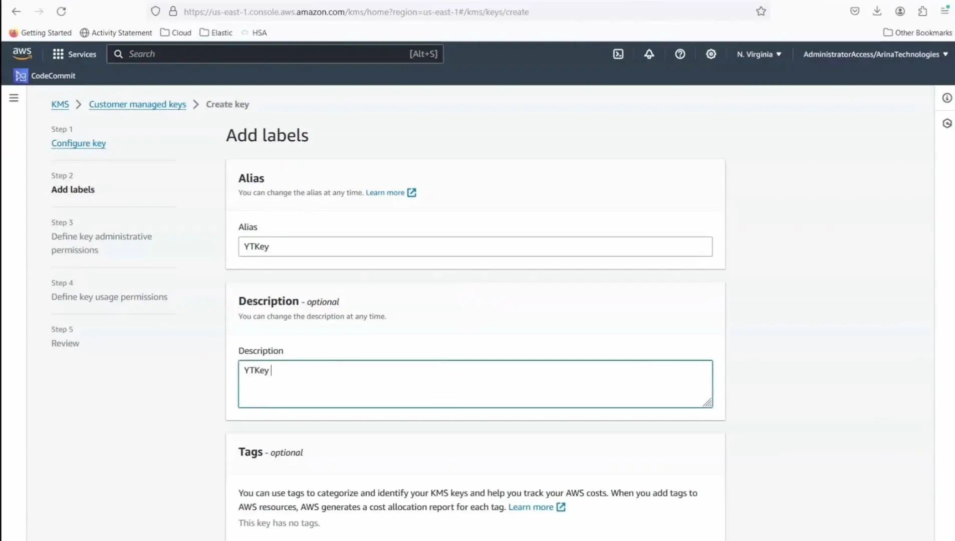Viewport: 955px width, 541px height.
Task: Click the notifications bell icon
Action: [649, 54]
